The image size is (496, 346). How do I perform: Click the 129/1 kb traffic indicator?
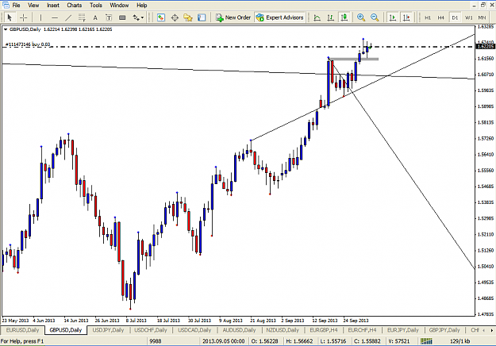(x=459, y=341)
